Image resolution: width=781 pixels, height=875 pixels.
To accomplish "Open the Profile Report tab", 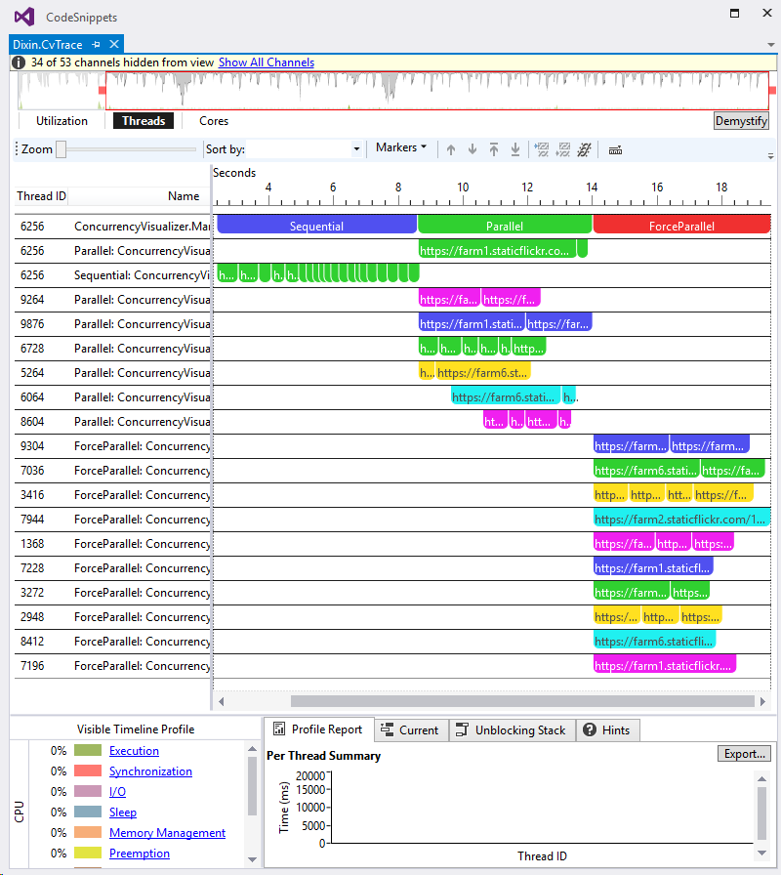I will pos(318,729).
